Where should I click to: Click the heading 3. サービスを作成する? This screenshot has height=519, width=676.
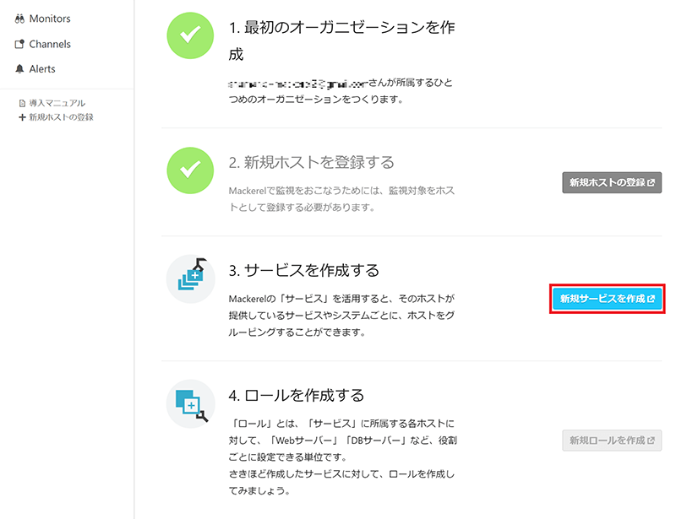(303, 271)
